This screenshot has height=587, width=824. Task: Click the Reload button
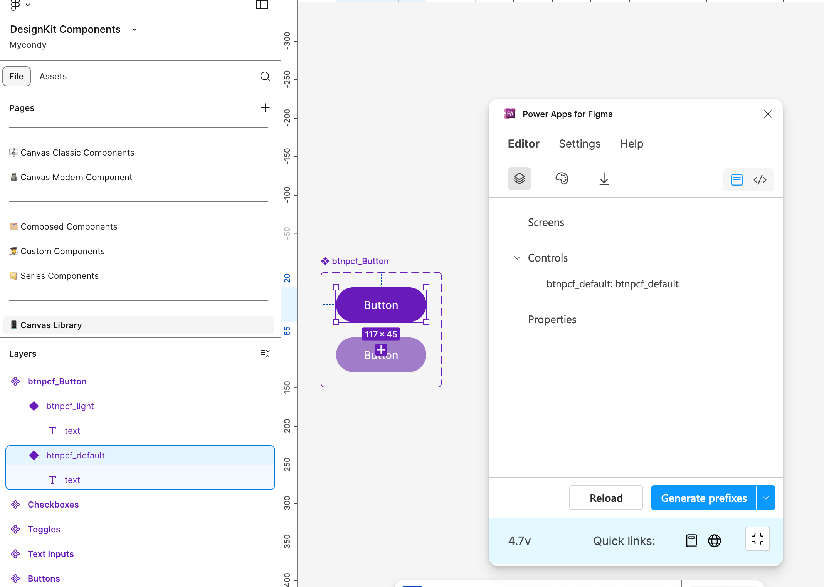(606, 498)
